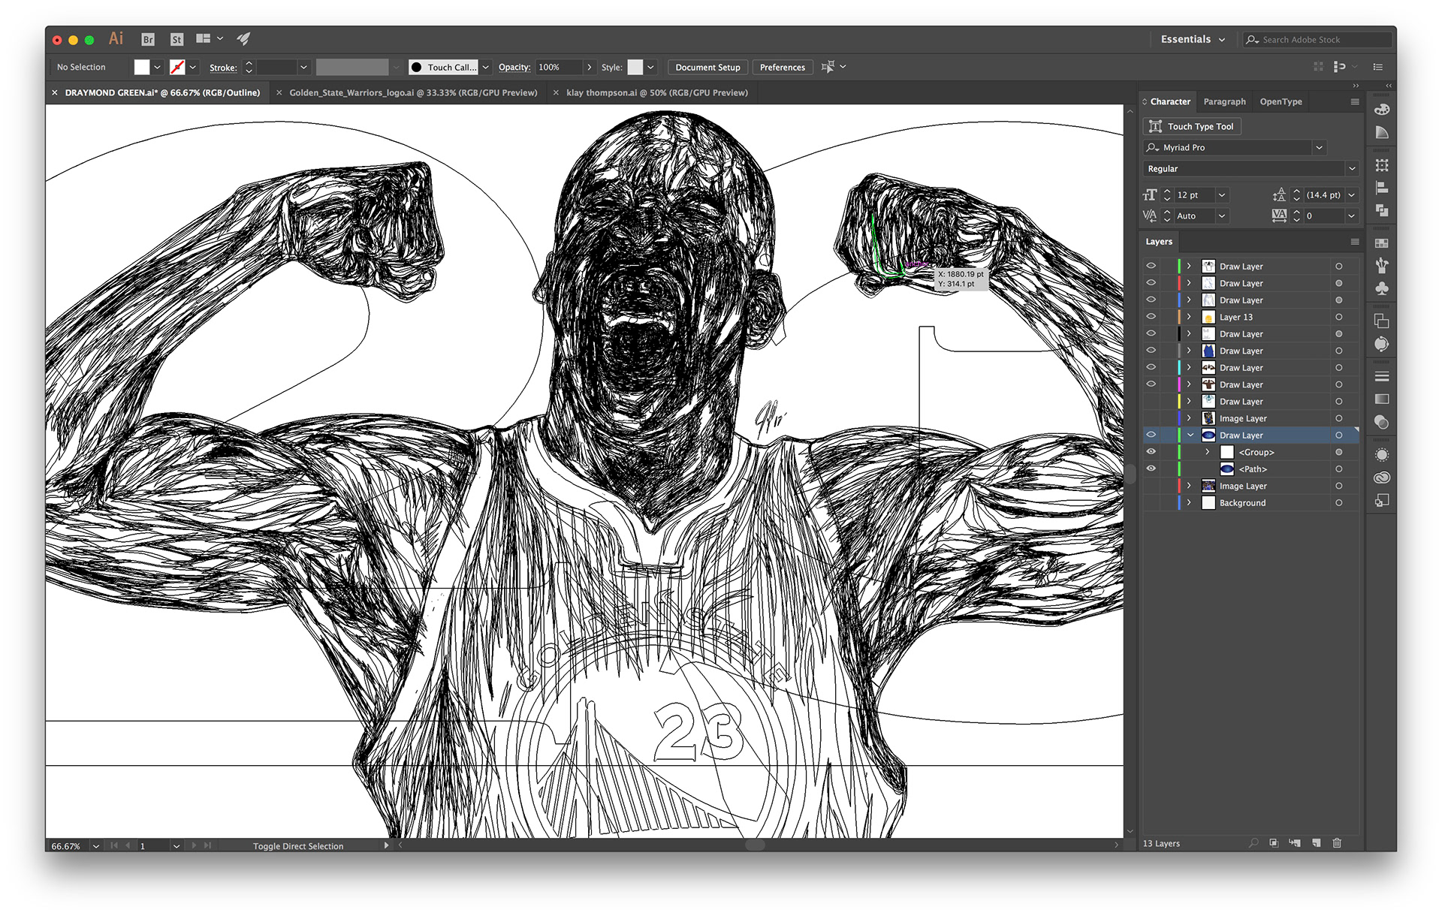
Task: Open the Pathfinder panel icon
Action: (x=1381, y=211)
